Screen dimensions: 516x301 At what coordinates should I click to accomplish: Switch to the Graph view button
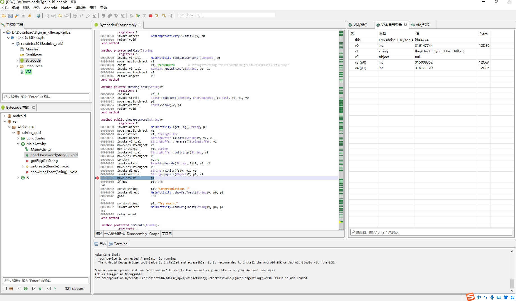[154, 234]
